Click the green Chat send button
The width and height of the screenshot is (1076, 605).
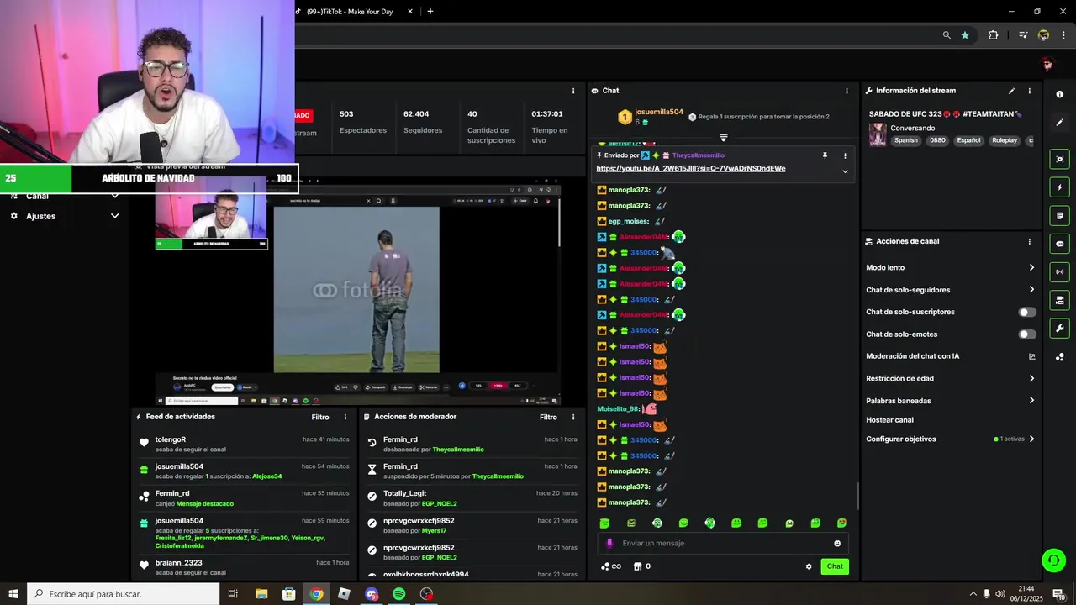(835, 566)
